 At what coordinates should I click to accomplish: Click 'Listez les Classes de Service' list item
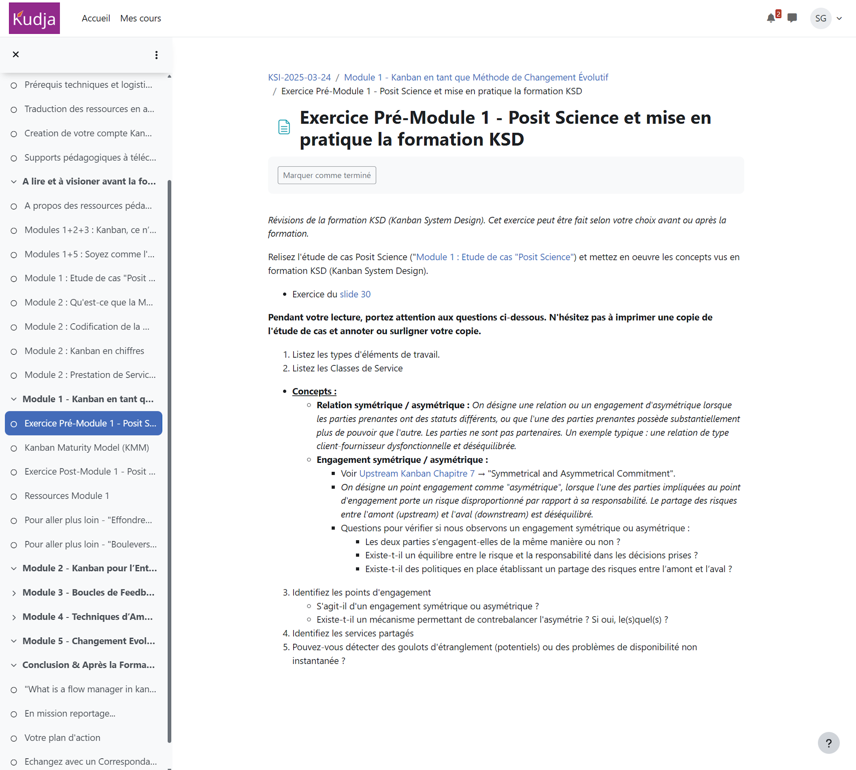(x=348, y=368)
